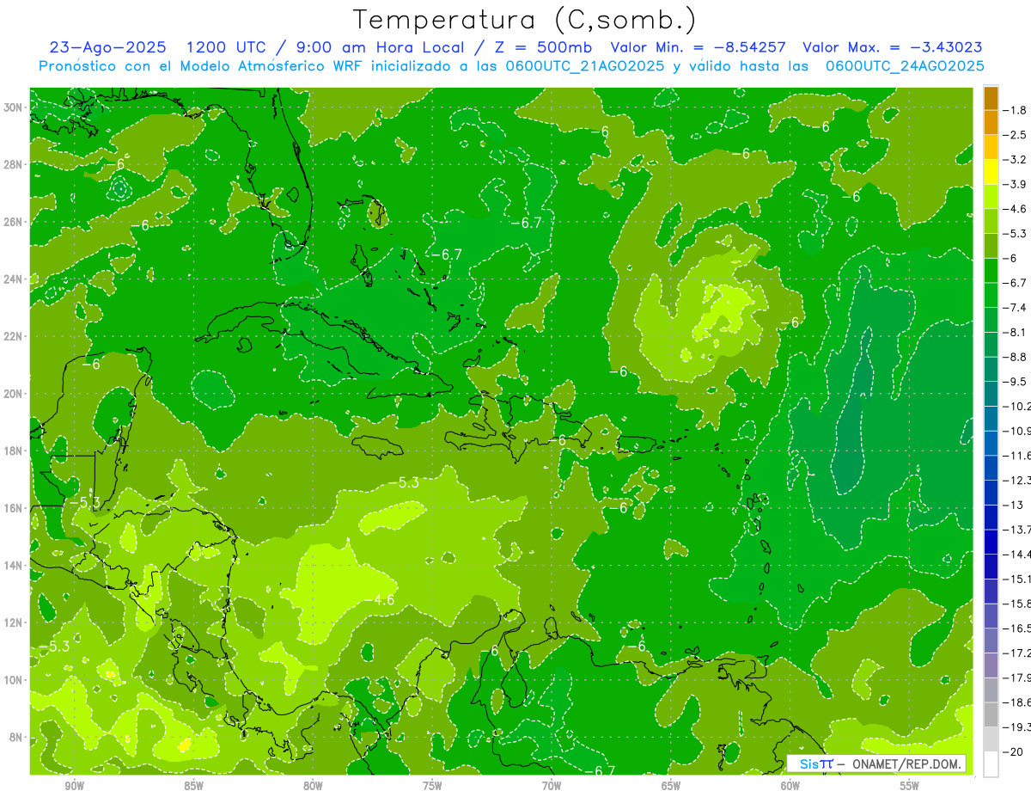
Task: Click the "10N" latitude axis label
Action: (x=15, y=680)
